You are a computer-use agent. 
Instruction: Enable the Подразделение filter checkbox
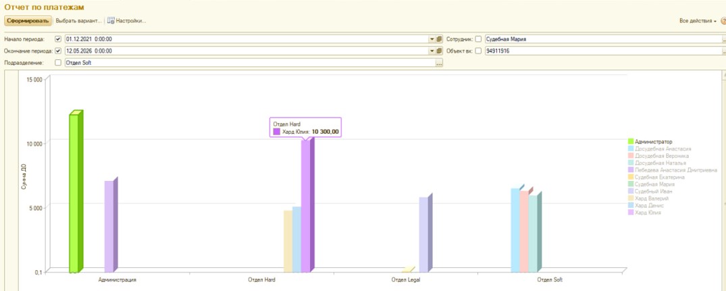[x=58, y=63]
